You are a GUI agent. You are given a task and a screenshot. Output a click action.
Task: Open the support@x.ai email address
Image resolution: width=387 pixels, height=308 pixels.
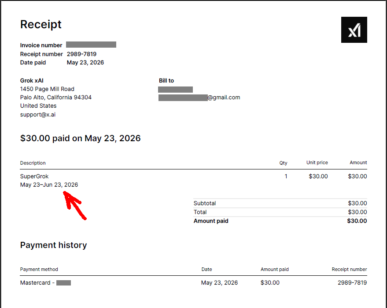click(38, 115)
